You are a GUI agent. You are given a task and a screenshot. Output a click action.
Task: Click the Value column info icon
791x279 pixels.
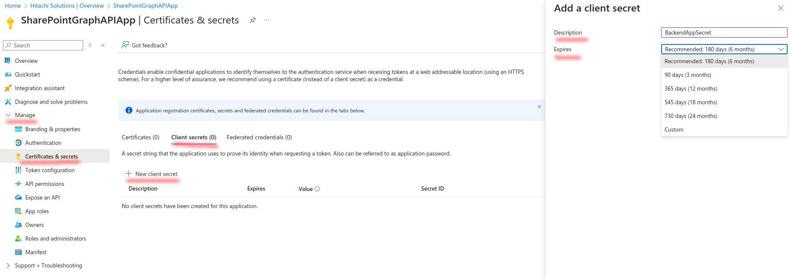point(317,189)
